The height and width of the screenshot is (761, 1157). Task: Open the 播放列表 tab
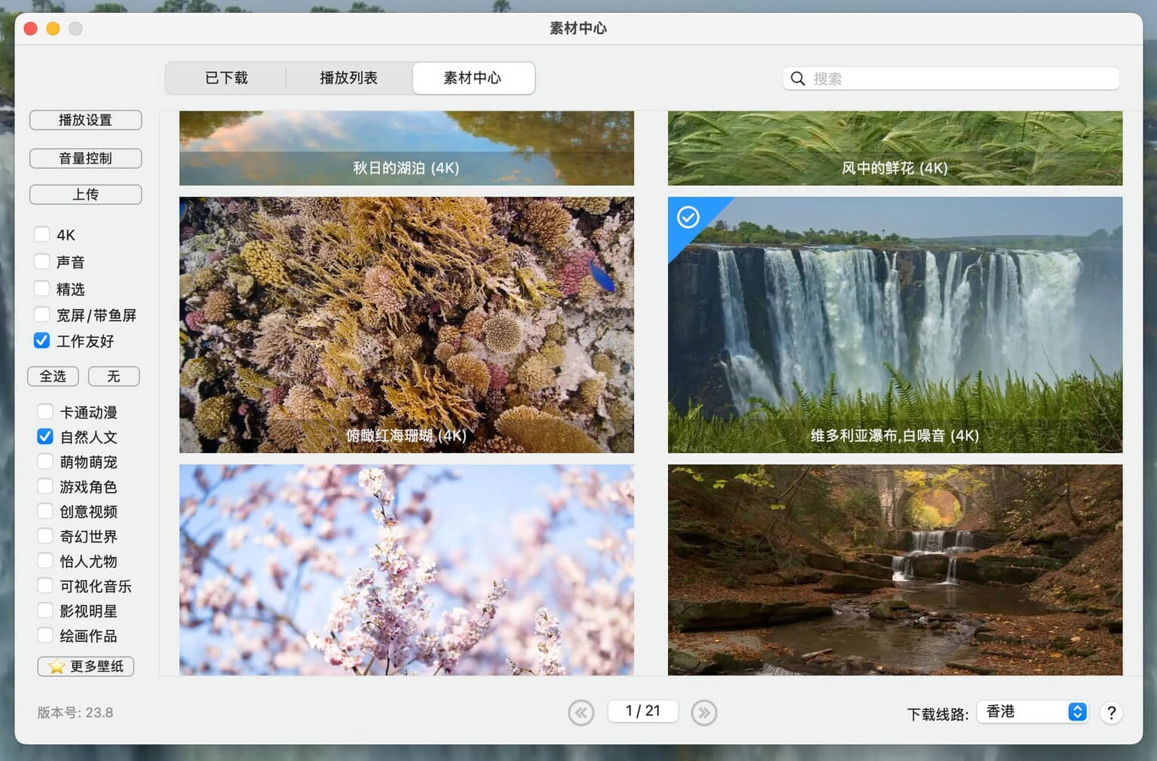348,78
